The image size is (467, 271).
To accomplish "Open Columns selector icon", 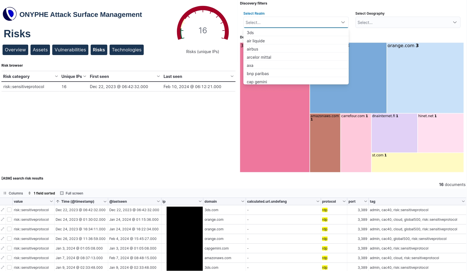I will click(5, 193).
